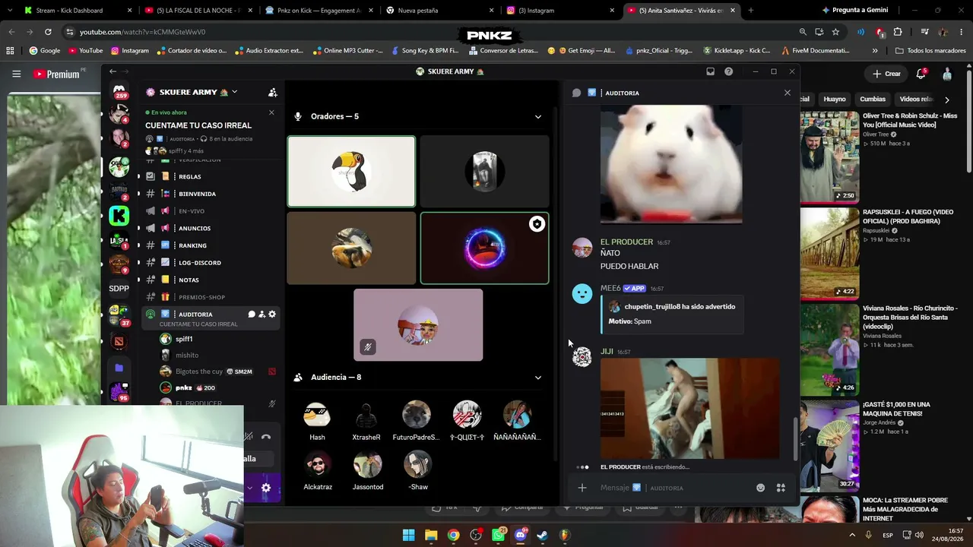
Task: Open RAPSUSKLEI A FUEGO video thumbnail
Action: [x=829, y=252]
